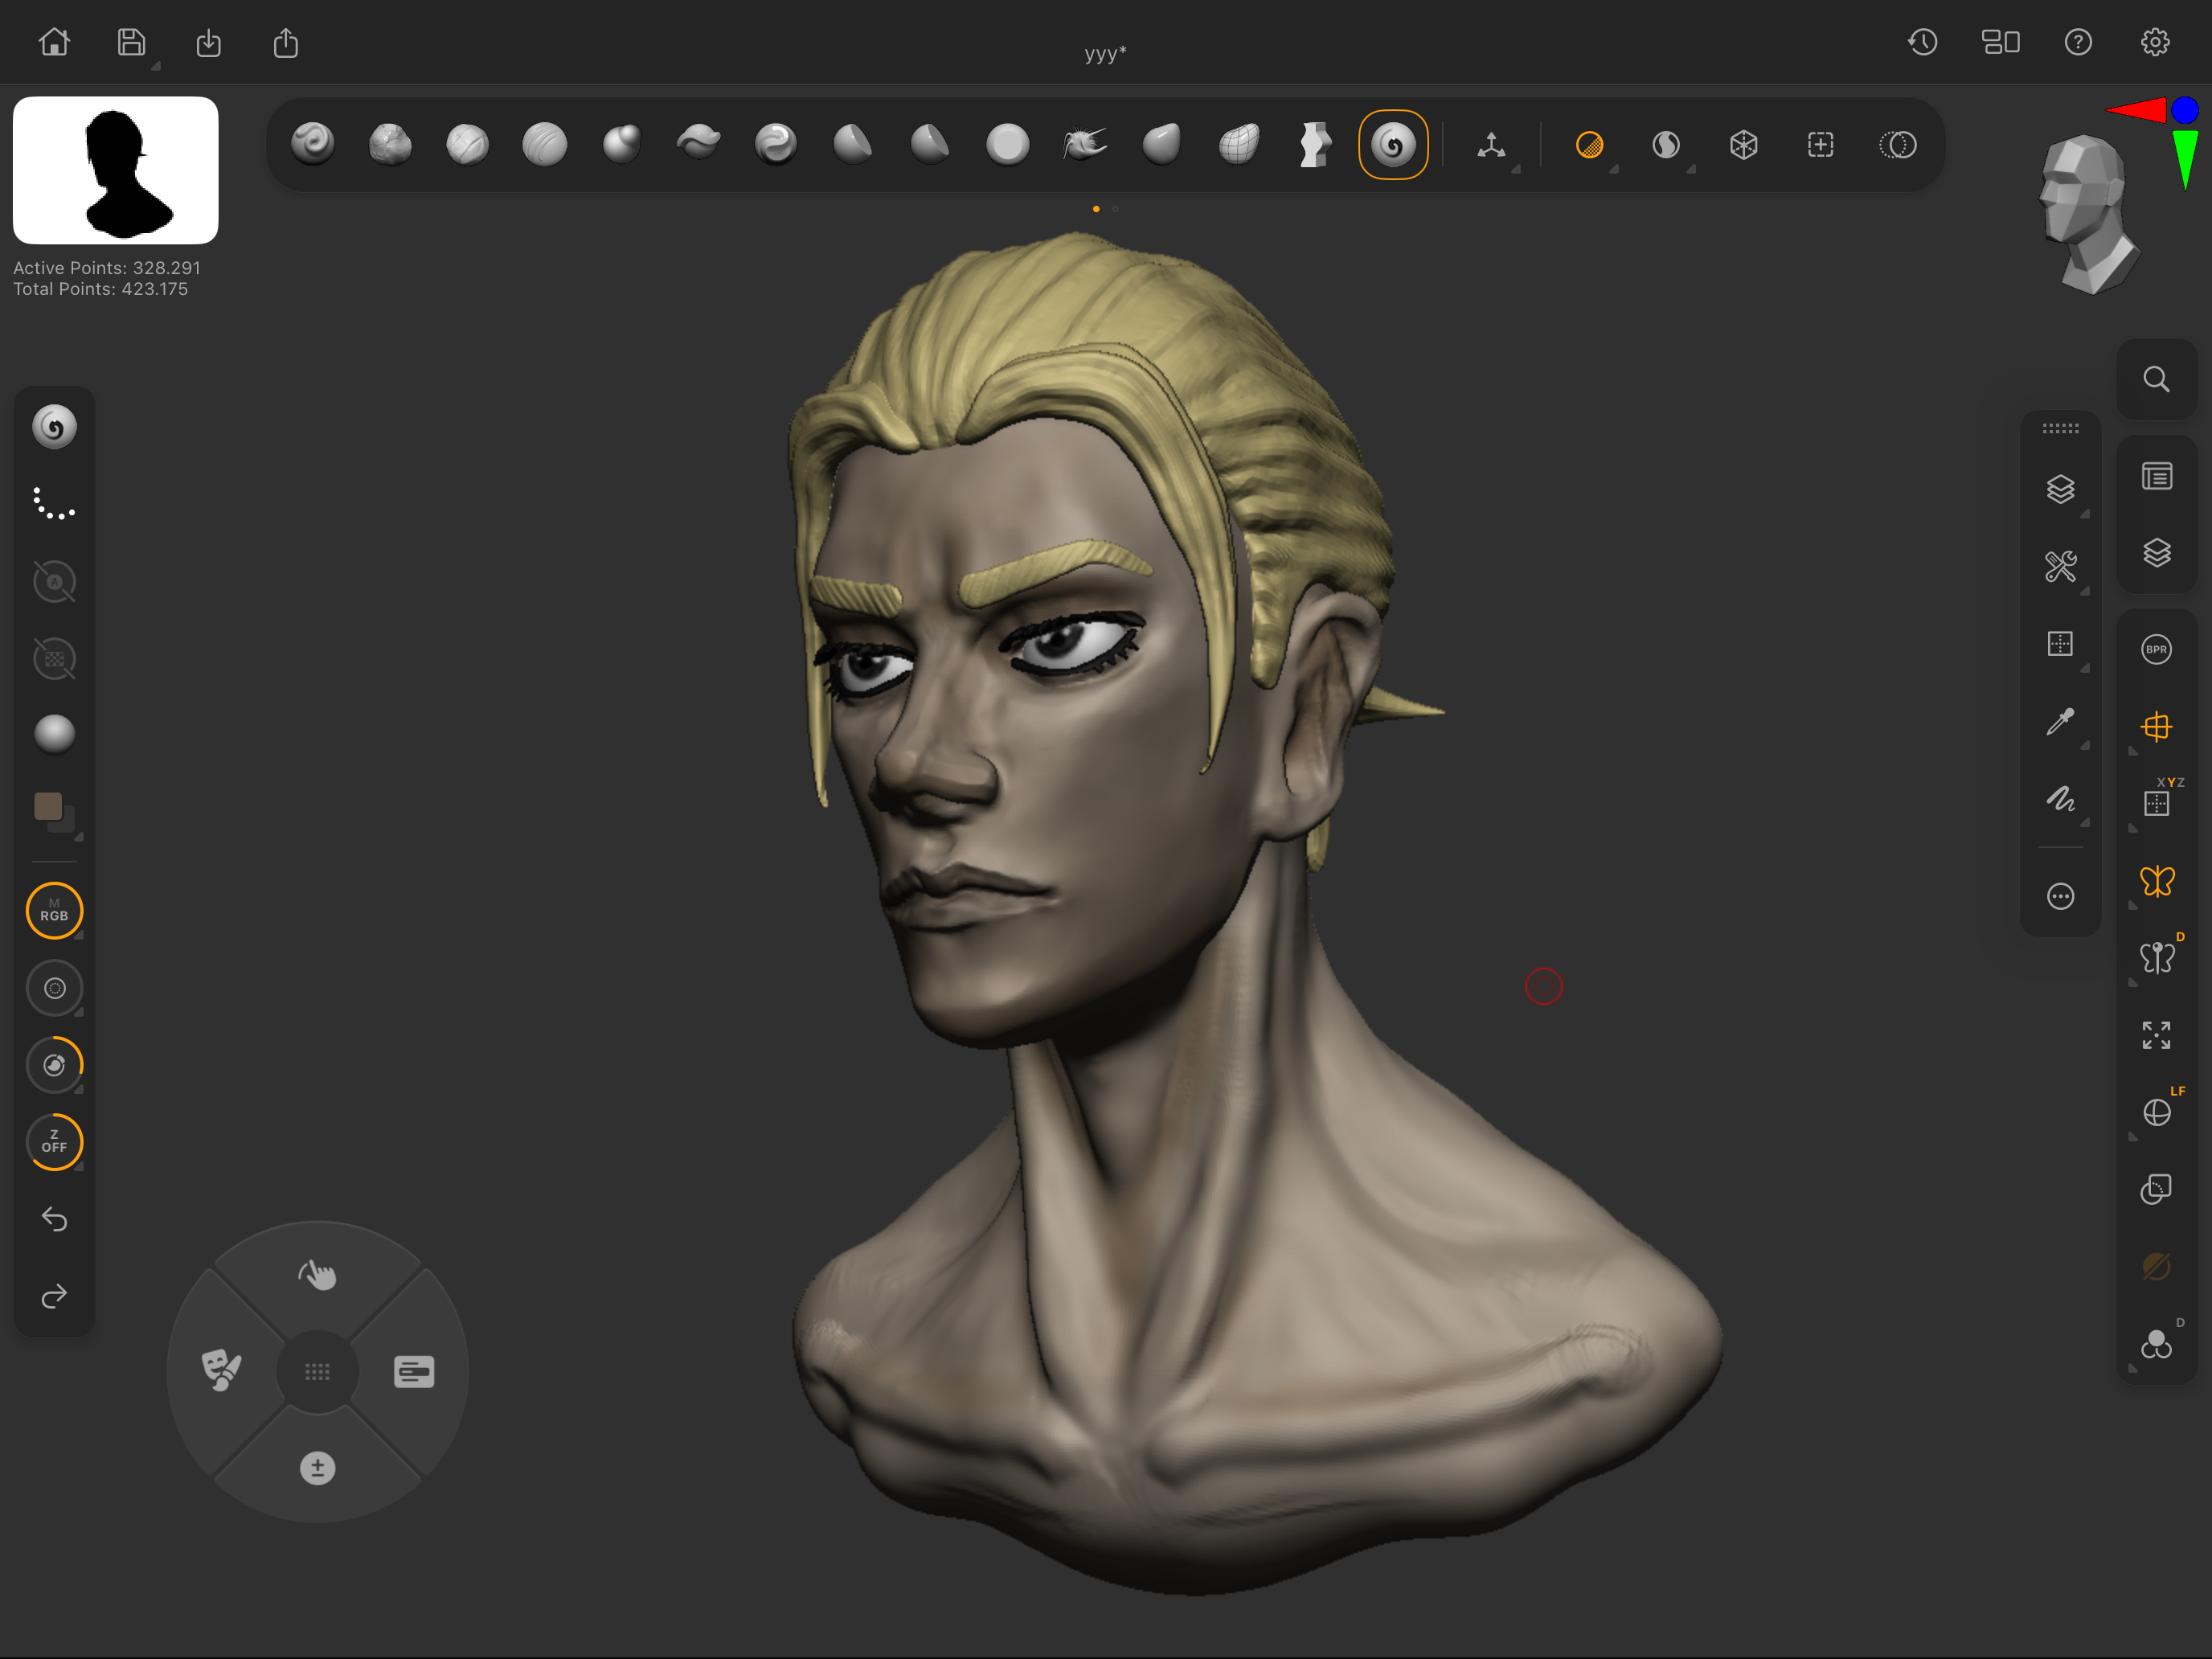Viewport: 2212px width, 1659px height.
Task: Click the dashed square plus icon
Action: pyautogui.click(x=1821, y=146)
